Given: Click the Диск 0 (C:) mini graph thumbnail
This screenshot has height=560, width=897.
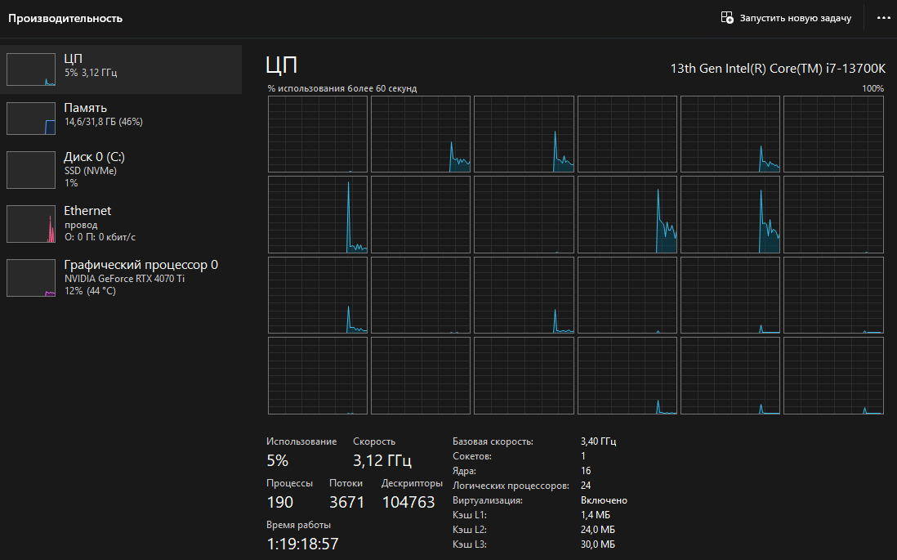Looking at the screenshot, I should click(x=30, y=169).
